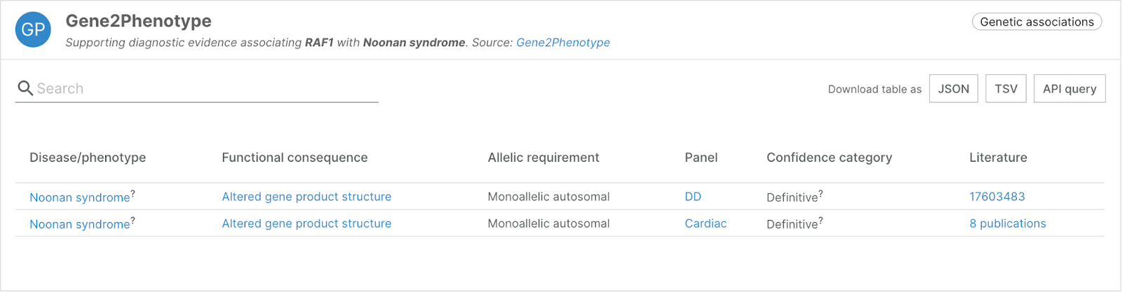Download table as TSV

[1006, 88]
